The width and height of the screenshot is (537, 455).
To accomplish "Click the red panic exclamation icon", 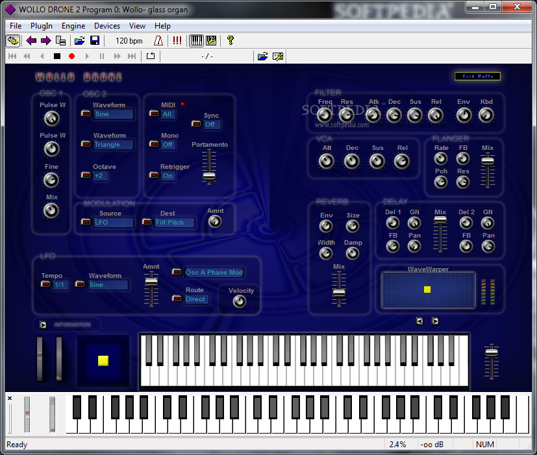I will [177, 40].
